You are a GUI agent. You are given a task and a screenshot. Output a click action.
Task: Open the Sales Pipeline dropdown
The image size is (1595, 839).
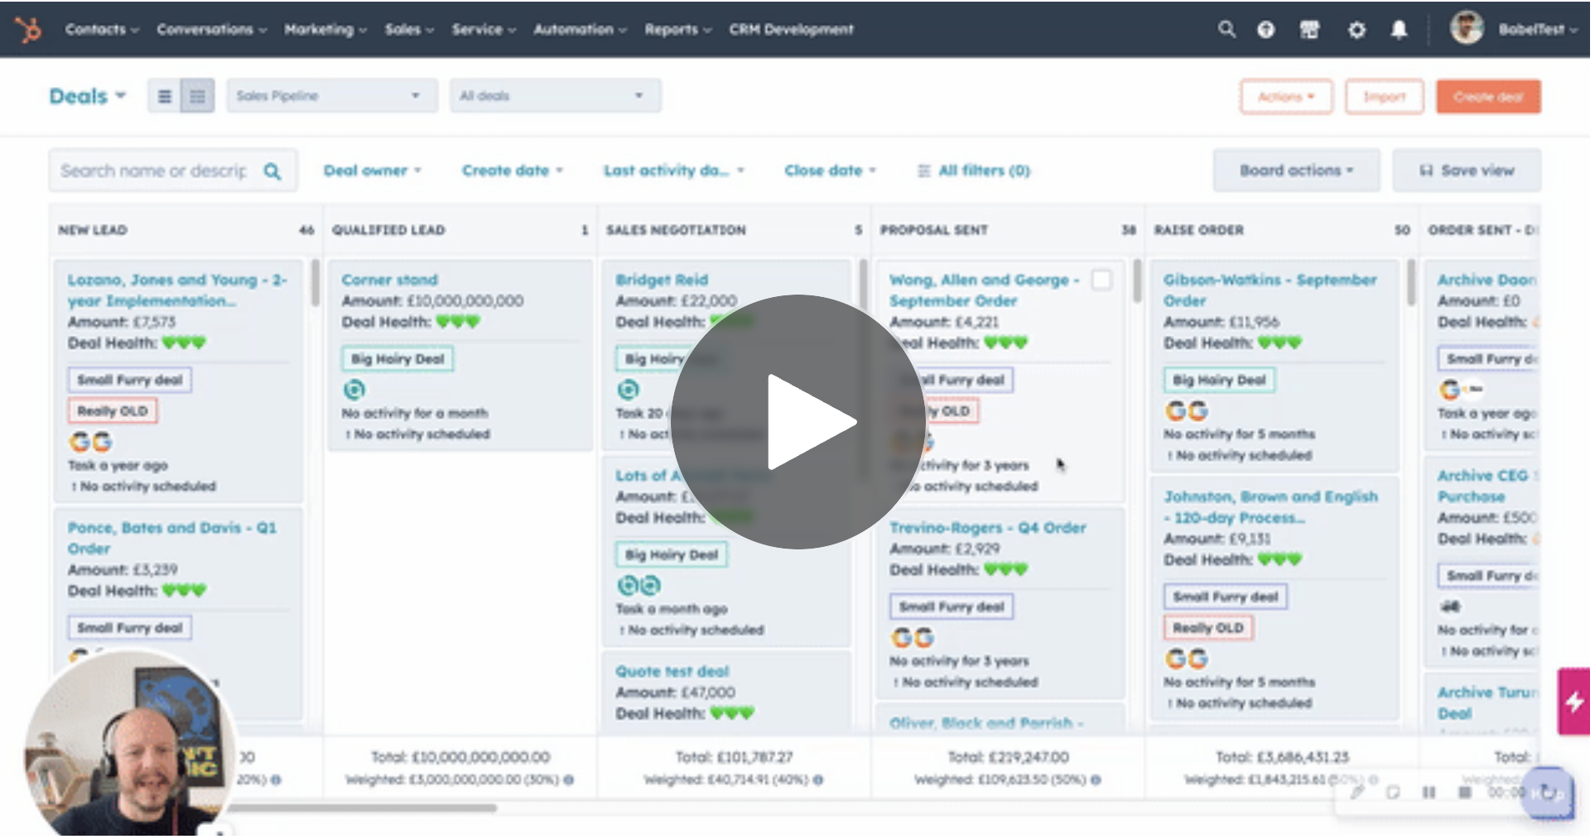tap(334, 96)
